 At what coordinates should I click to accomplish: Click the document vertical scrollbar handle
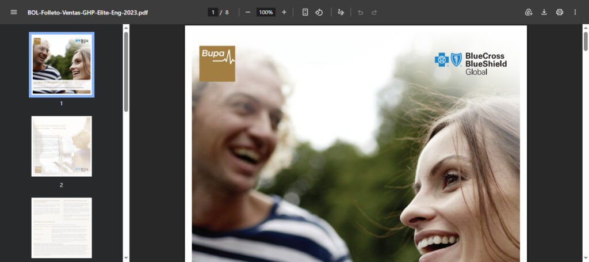click(x=586, y=41)
